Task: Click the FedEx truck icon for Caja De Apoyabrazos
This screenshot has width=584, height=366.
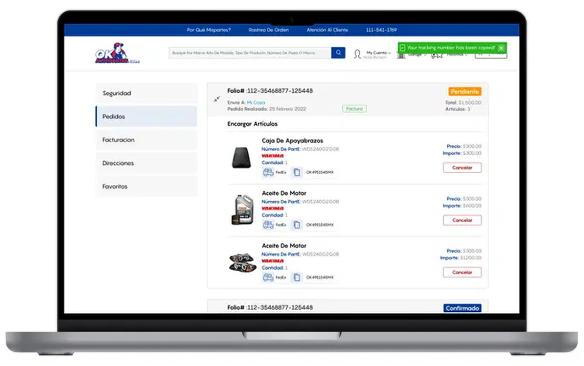Action: click(268, 172)
